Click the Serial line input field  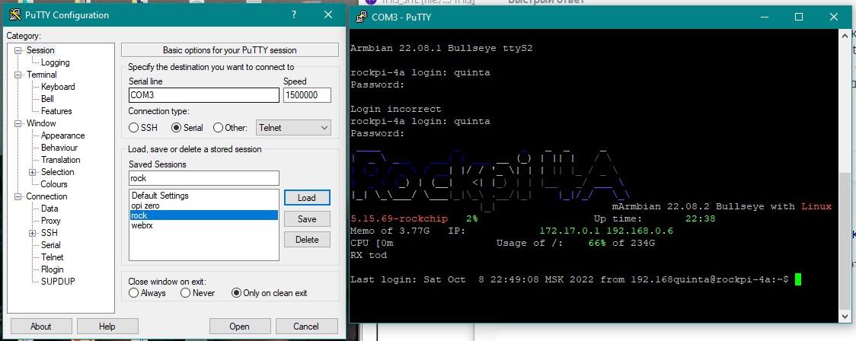[x=203, y=96]
